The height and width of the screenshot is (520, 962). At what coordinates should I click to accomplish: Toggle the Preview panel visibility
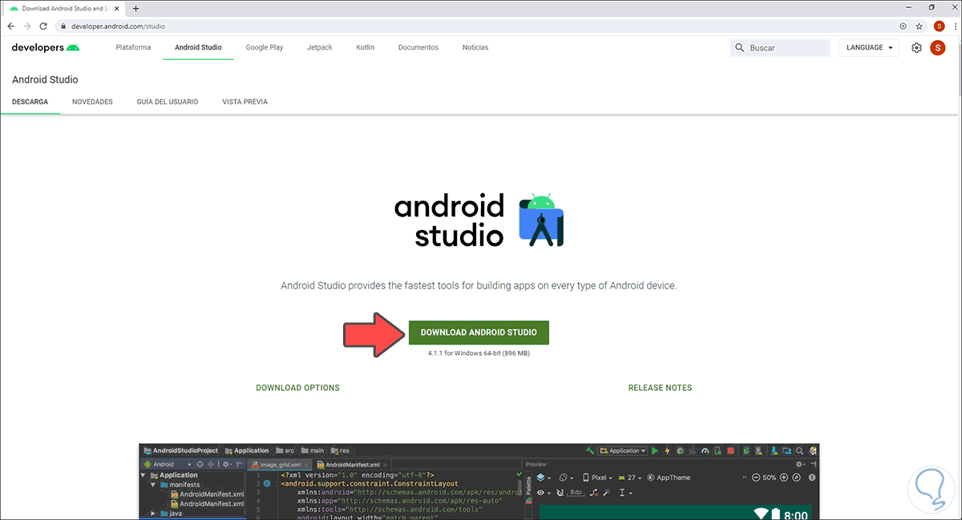point(536,463)
